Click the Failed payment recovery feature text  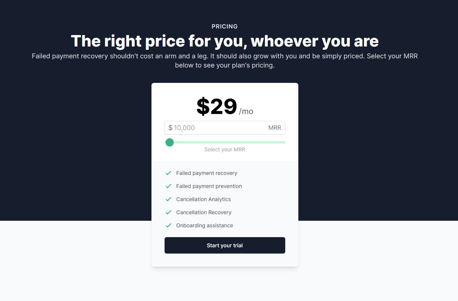(x=207, y=173)
